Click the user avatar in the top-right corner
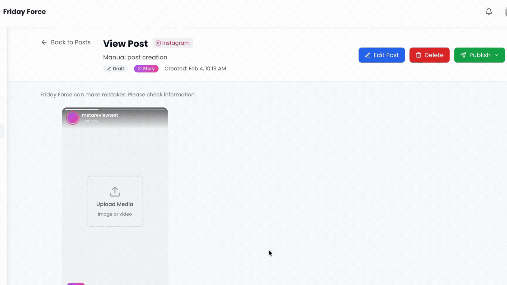The image size is (507, 285). [x=506, y=12]
